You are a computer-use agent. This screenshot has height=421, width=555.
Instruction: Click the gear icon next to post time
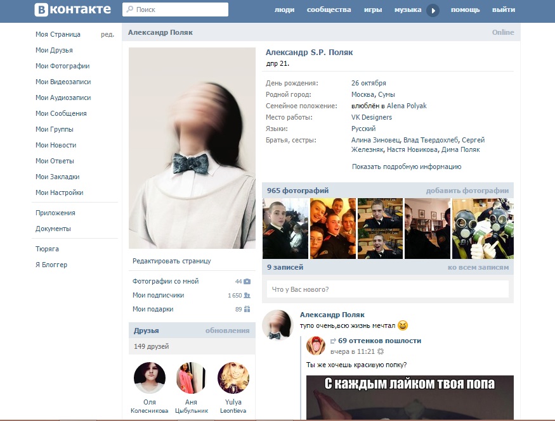coord(381,351)
